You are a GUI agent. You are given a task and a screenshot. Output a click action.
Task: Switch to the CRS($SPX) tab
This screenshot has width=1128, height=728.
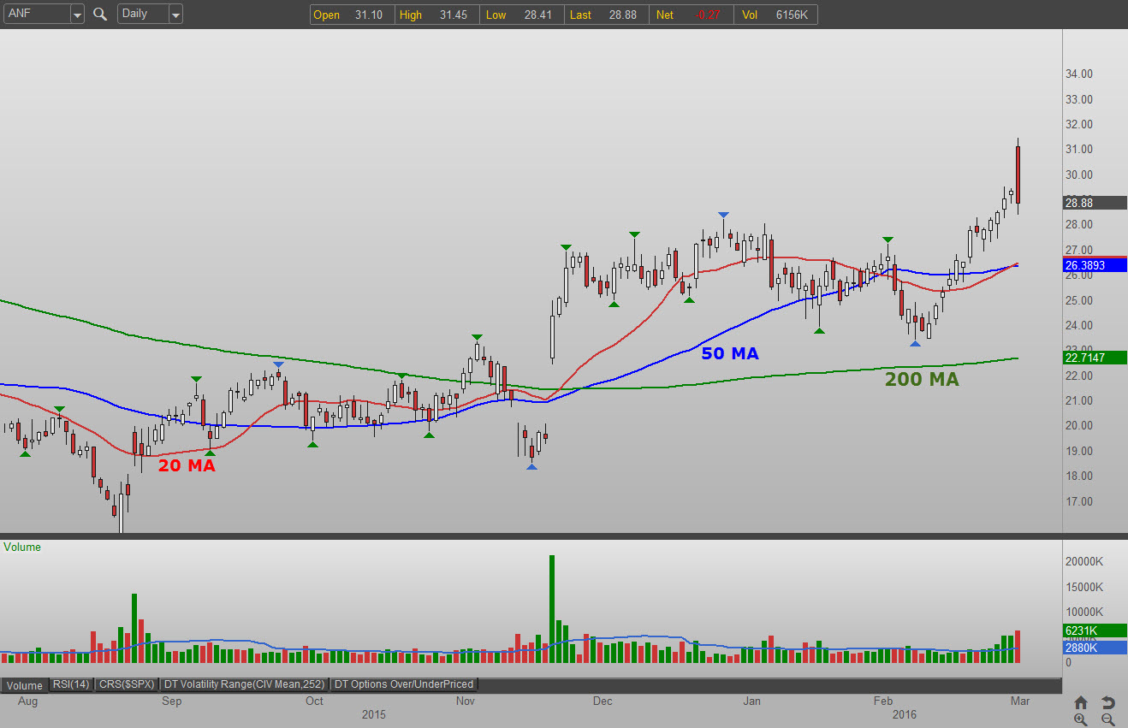[128, 684]
